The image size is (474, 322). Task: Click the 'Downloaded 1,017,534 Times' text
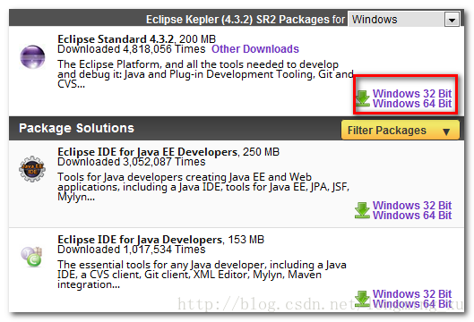click(132, 250)
